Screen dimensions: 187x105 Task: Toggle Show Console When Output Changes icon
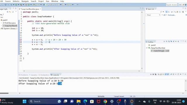point(166,74)
